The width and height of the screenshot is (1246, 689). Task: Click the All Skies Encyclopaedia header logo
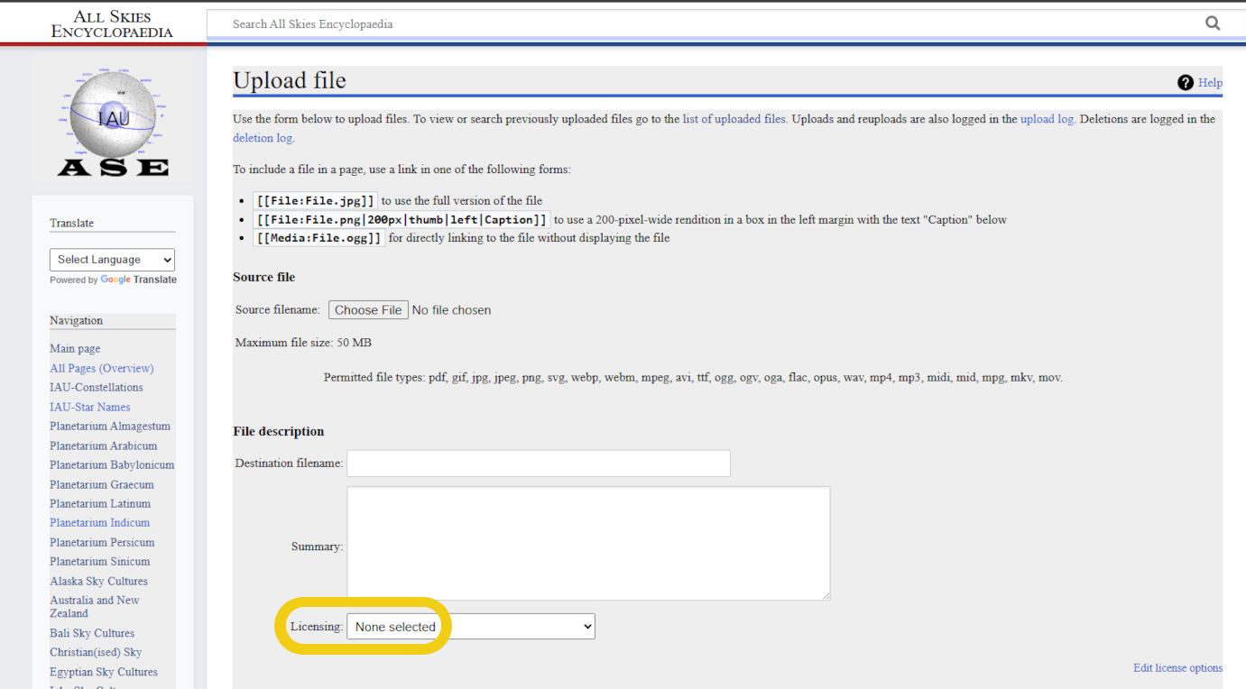[x=112, y=24]
